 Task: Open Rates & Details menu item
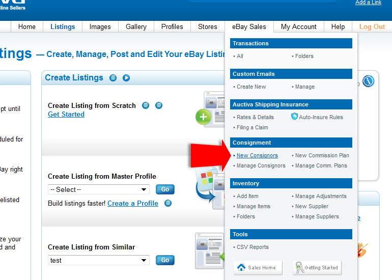[255, 117]
